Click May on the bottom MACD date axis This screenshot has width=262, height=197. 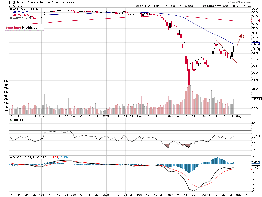pyautogui.click(x=238, y=195)
